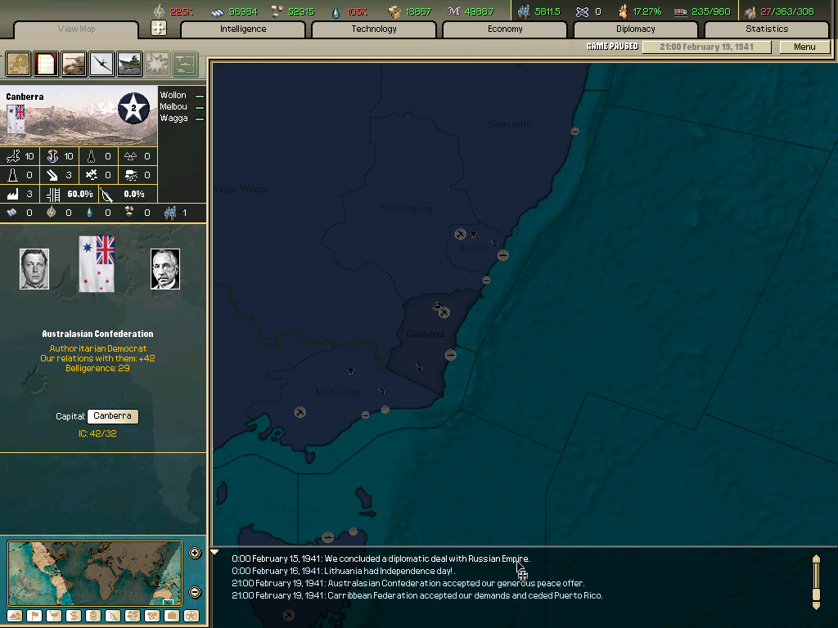Screen dimensions: 838x628
Task: Select the political flag map mode under the minimap
Action: (35, 616)
